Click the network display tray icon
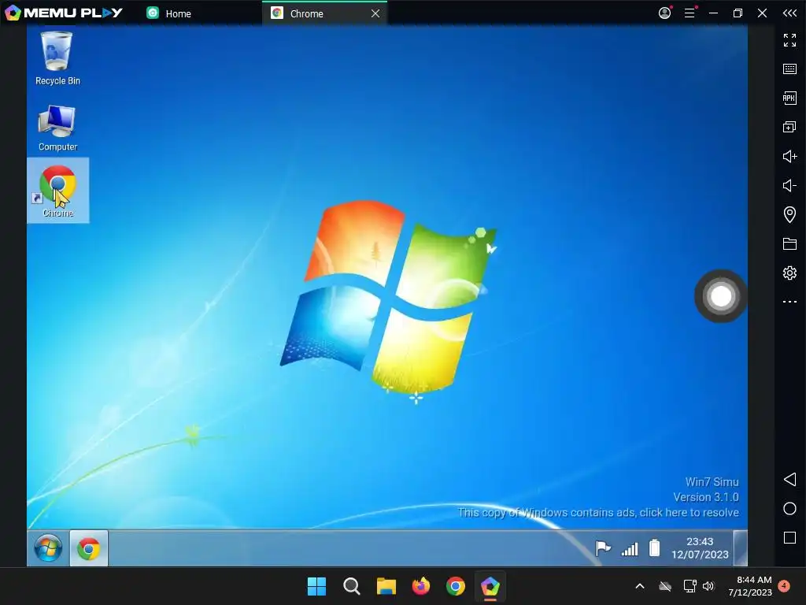Viewport: 806px width, 605px height. pyautogui.click(x=690, y=586)
